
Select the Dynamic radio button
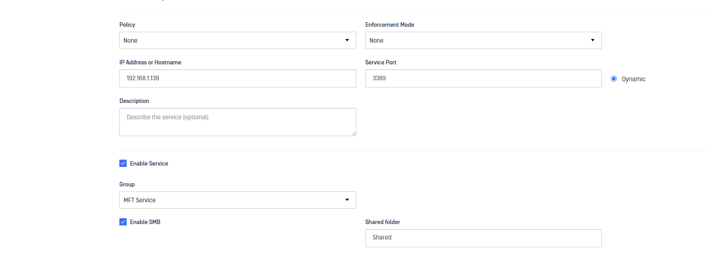pyautogui.click(x=614, y=78)
